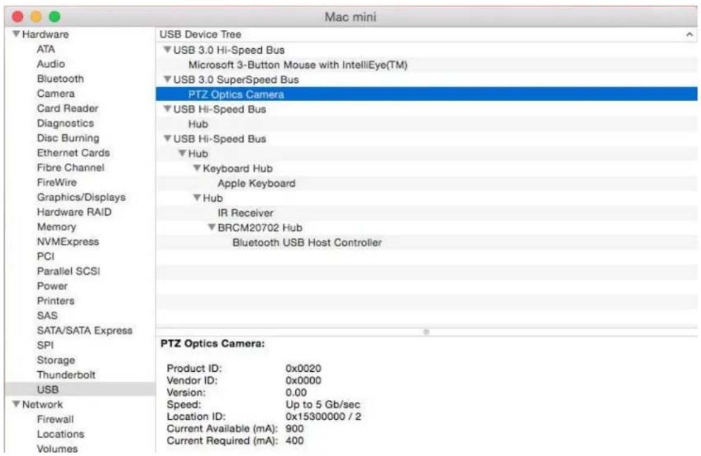Collapse the USB 3.0 SuperSpeed Bus triangle
Image resolution: width=701 pixels, height=456 pixels.
pyautogui.click(x=167, y=79)
